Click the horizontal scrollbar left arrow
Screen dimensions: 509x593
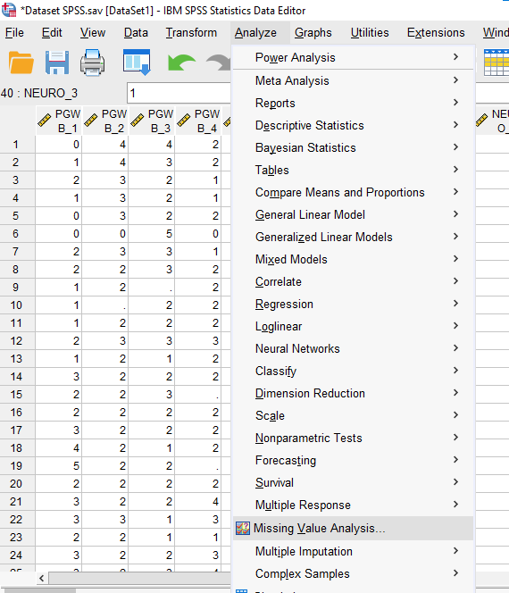42,578
